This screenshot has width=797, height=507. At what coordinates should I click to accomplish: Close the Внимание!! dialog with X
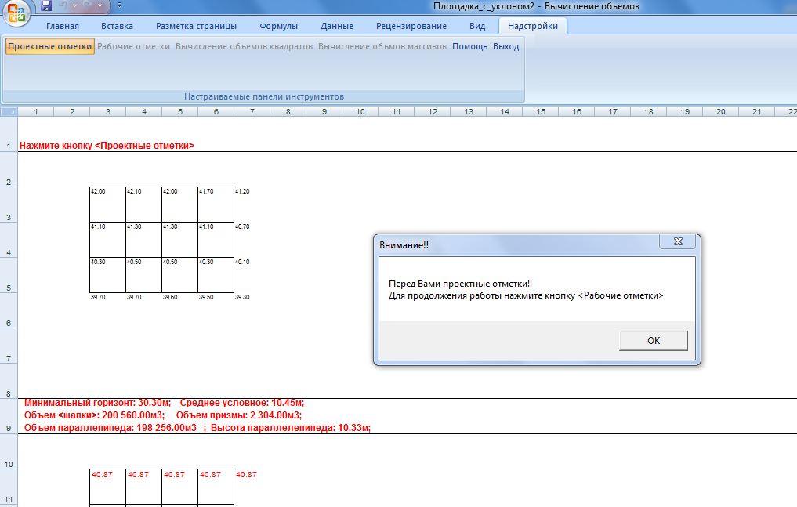678,241
